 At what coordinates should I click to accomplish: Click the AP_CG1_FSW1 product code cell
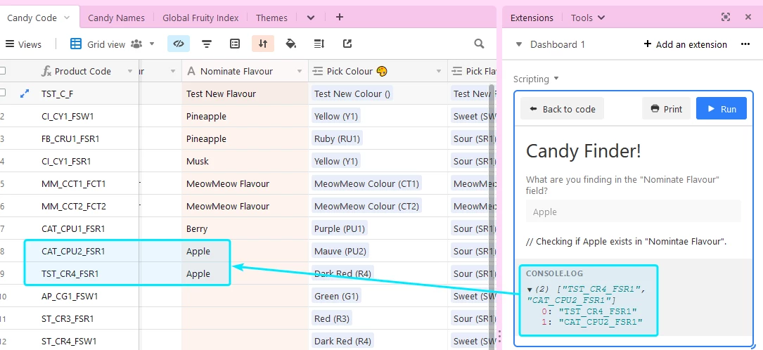point(70,296)
